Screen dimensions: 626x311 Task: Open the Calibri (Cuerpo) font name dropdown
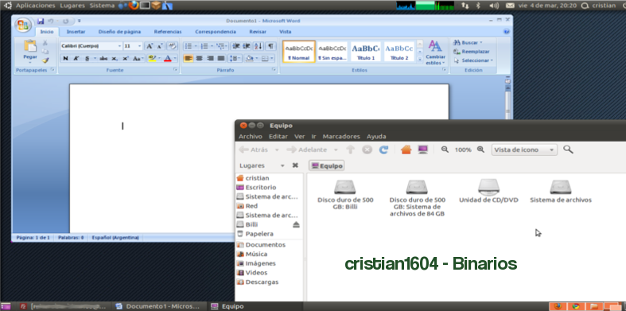click(x=119, y=46)
